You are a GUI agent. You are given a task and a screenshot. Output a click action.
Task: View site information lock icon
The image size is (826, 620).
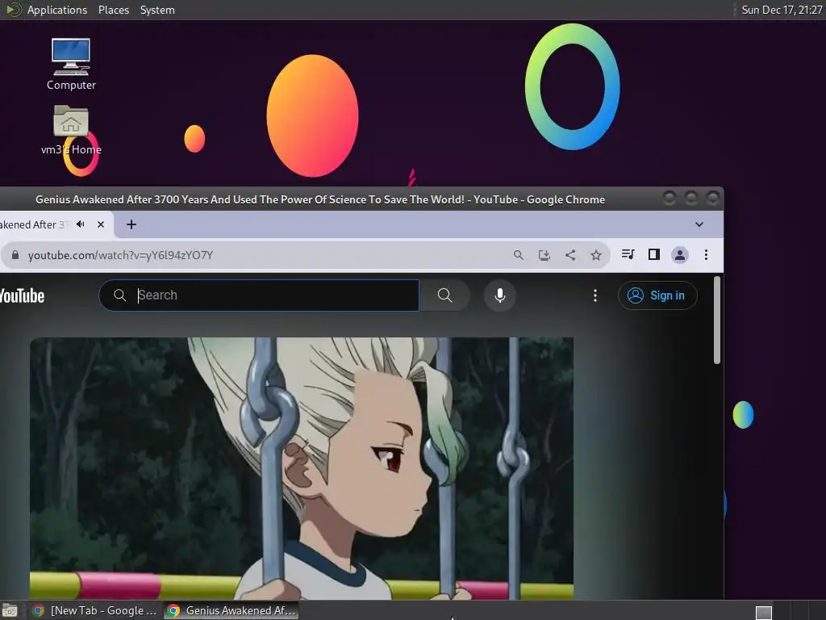[x=15, y=255]
